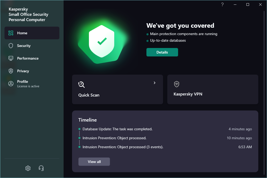This screenshot has width=267, height=178.
Task: Click the Home dashboard icon in sidebar
Action: 11,33
